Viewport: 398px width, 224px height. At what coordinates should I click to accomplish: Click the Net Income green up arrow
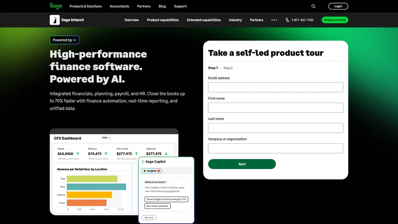(x=137, y=154)
